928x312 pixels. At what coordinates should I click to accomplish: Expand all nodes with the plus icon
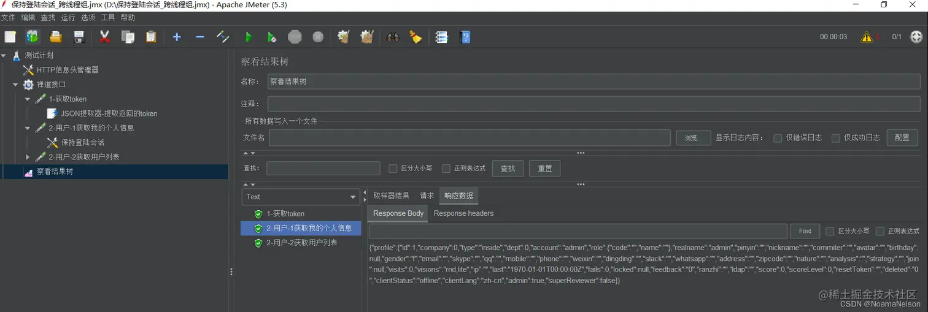(x=177, y=37)
